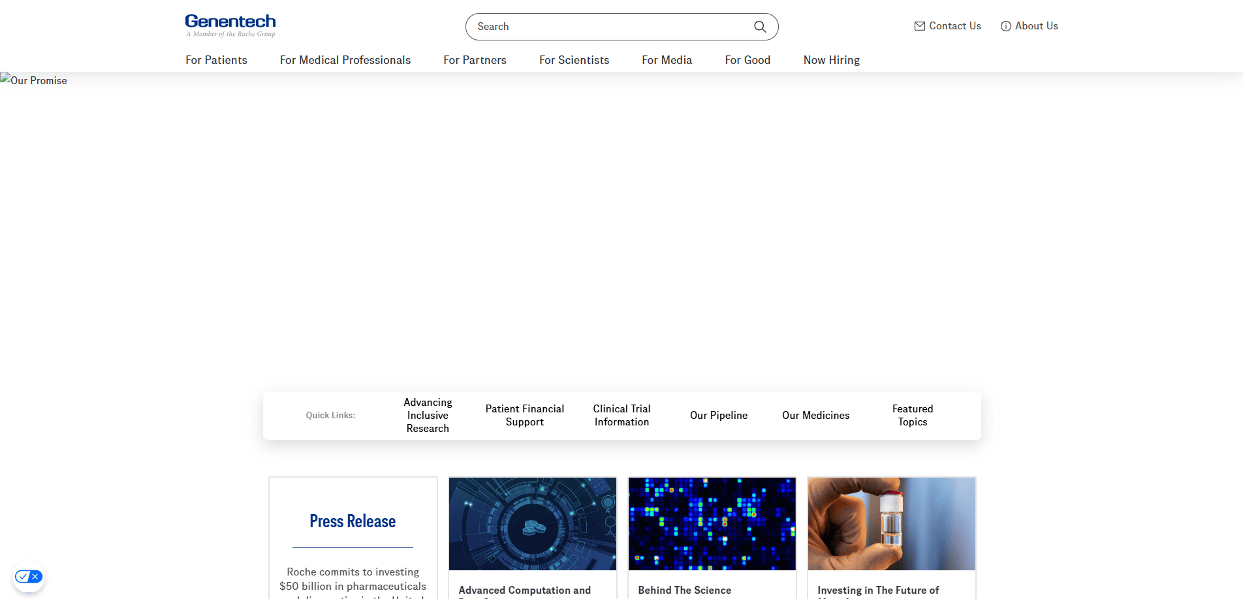The height and width of the screenshot is (599, 1243).
Task: Open the Now Hiring page
Action: (831, 60)
